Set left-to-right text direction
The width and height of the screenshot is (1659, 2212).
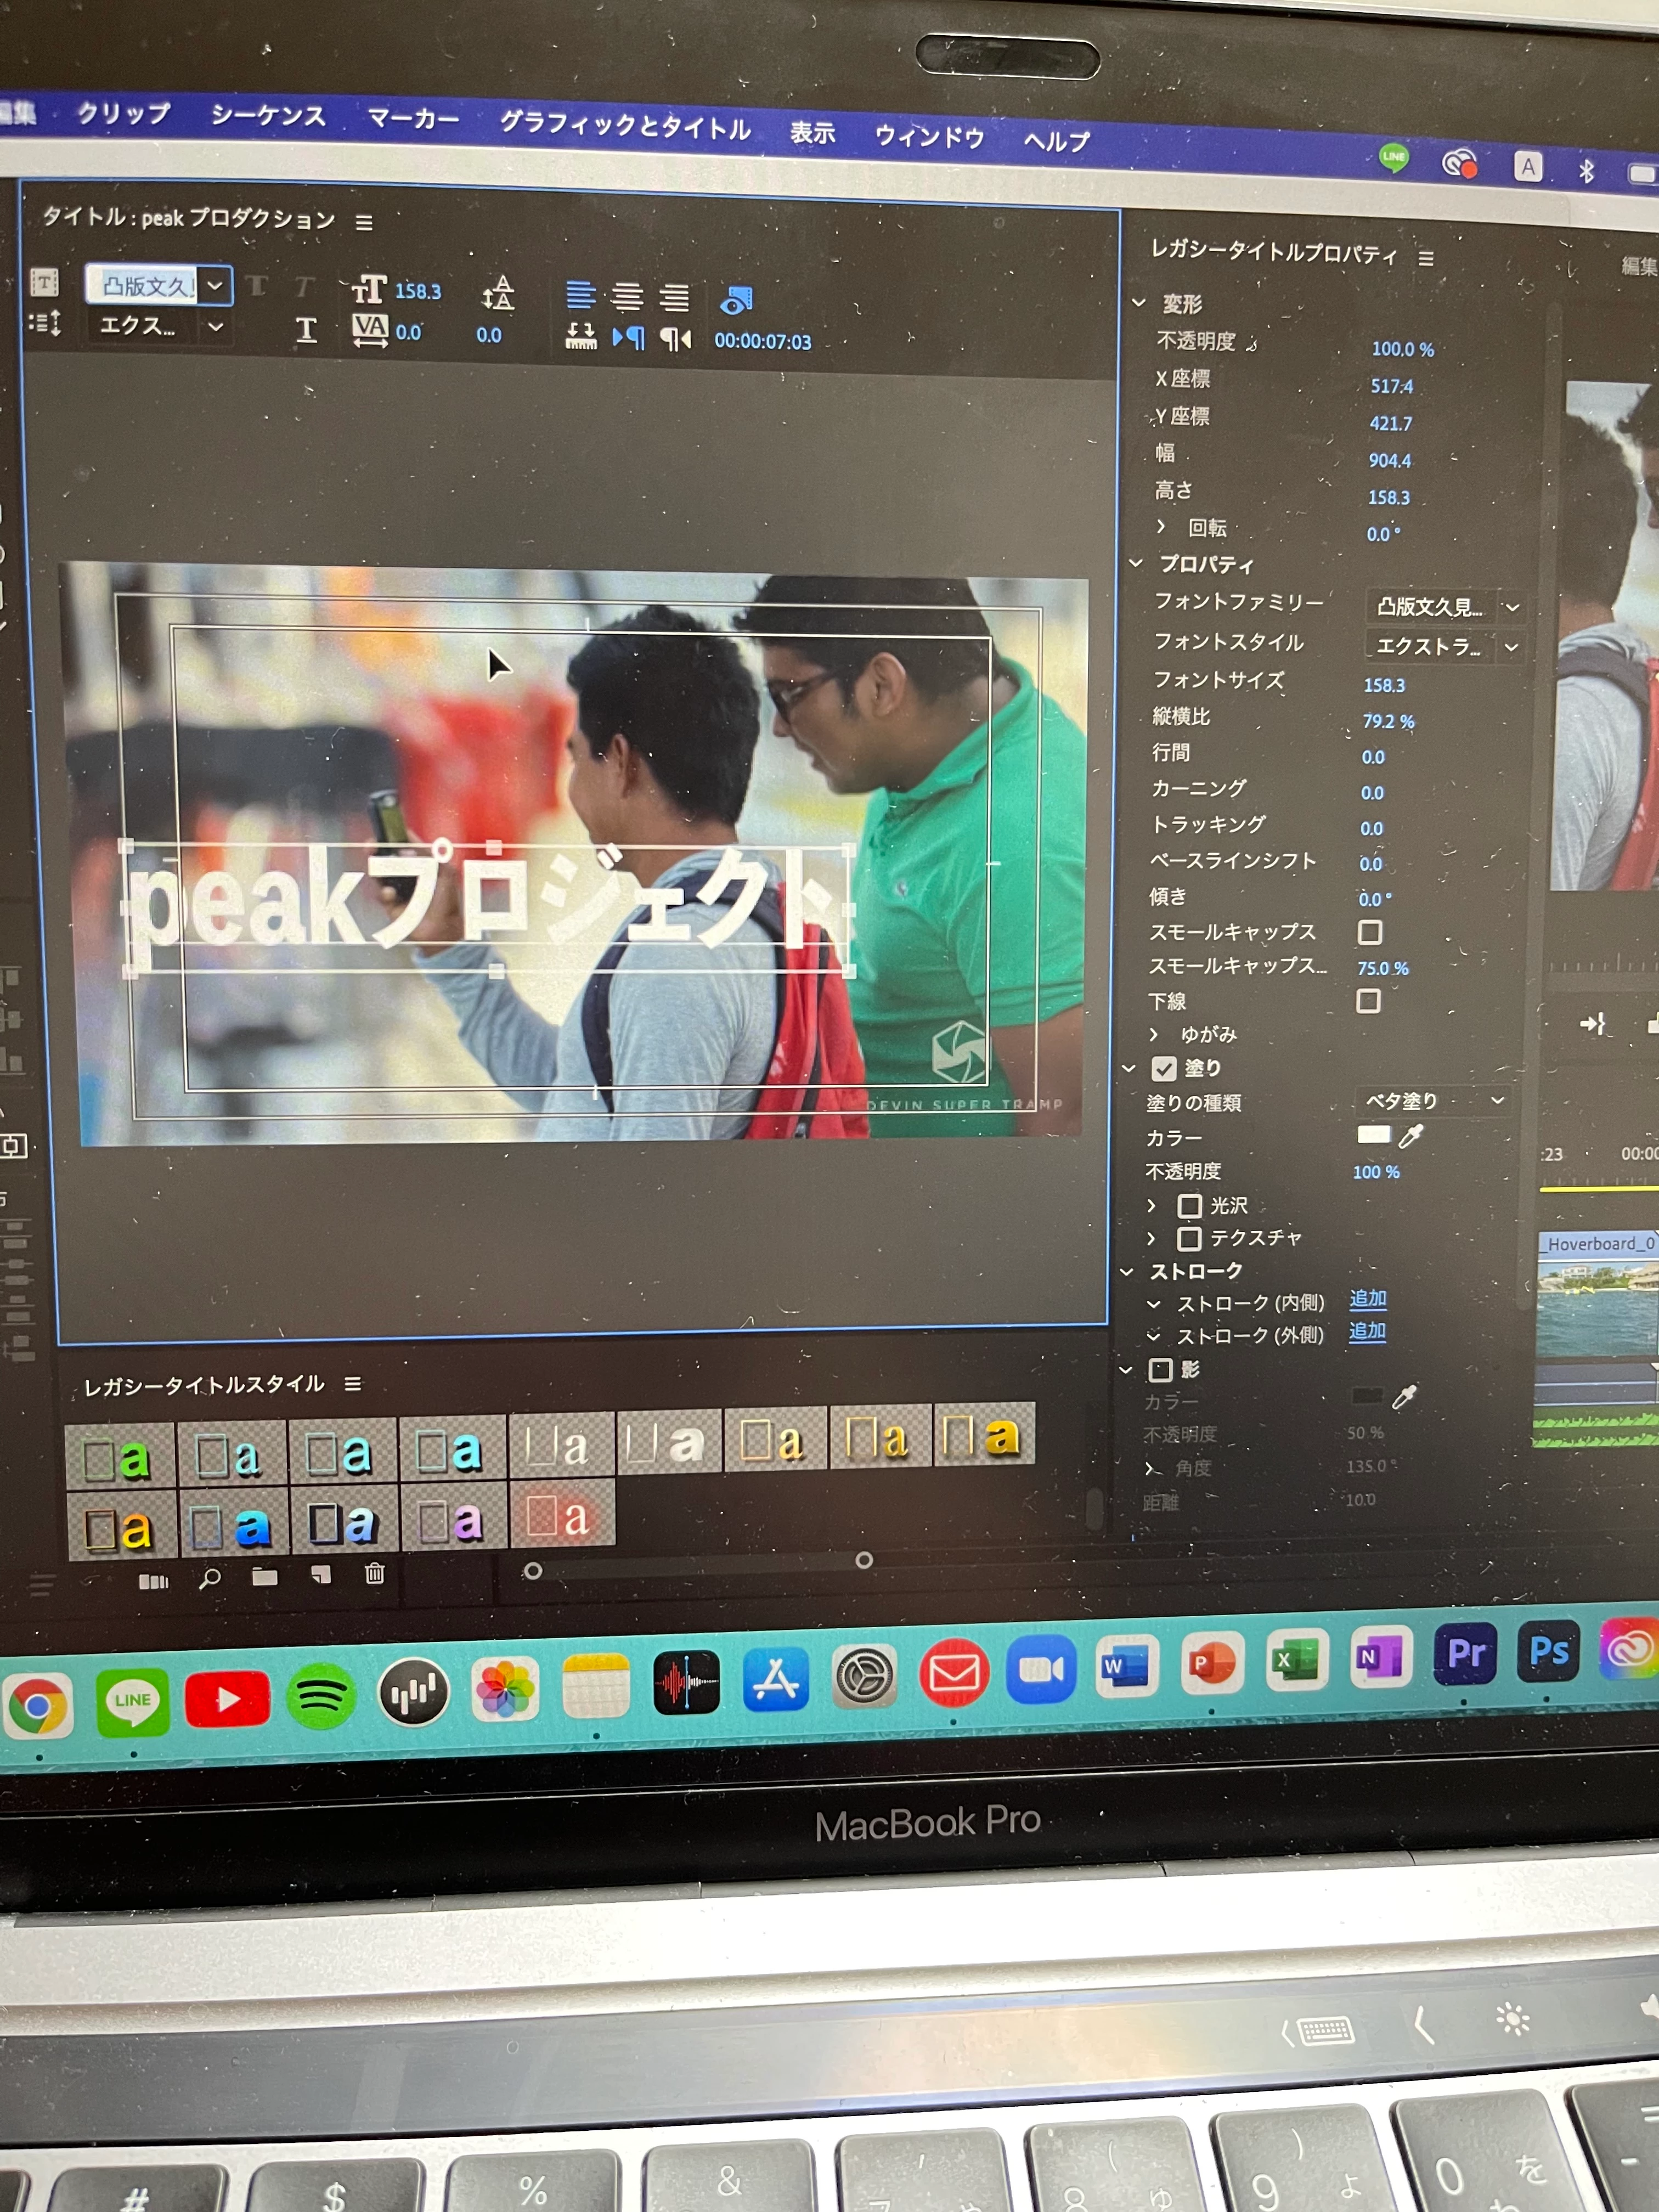(628, 338)
